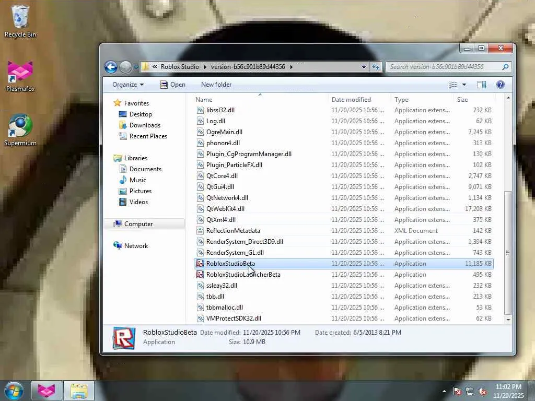Open the Organize menu
The width and height of the screenshot is (535, 401).
click(x=128, y=85)
